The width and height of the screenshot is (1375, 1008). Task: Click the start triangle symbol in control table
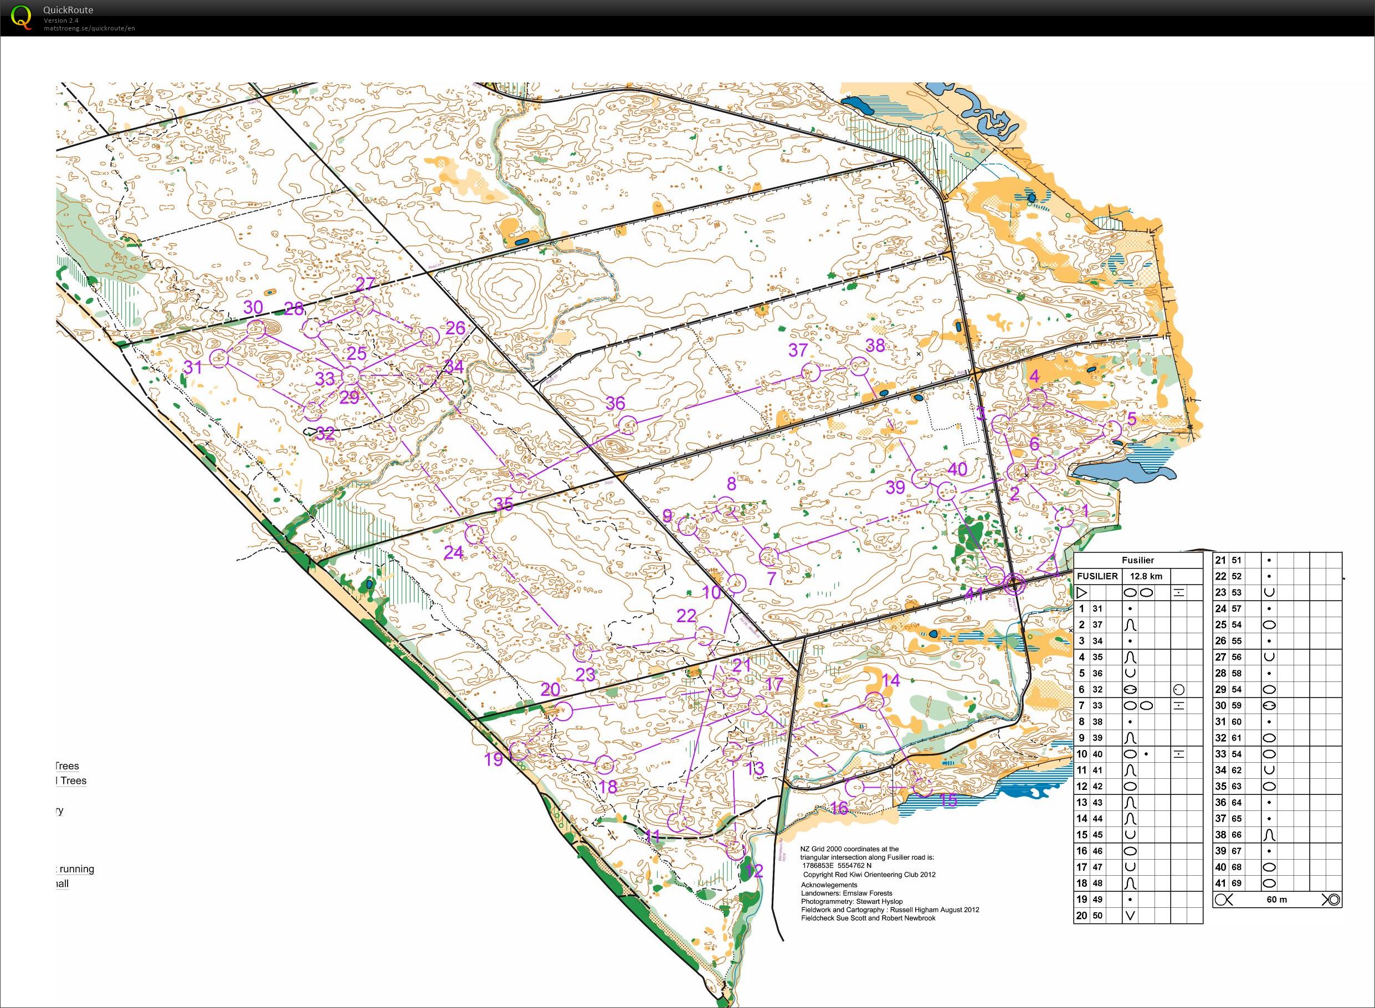pyautogui.click(x=1081, y=592)
